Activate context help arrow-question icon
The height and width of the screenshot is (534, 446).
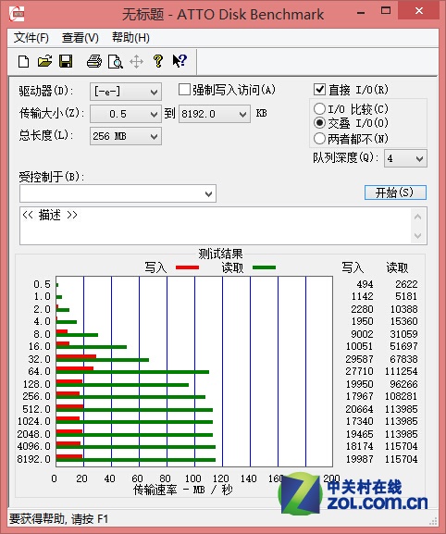[x=180, y=61]
